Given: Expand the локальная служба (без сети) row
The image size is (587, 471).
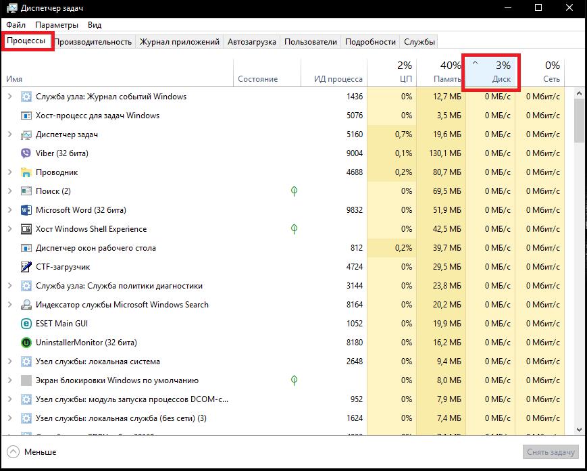Looking at the screenshot, I should [9, 418].
